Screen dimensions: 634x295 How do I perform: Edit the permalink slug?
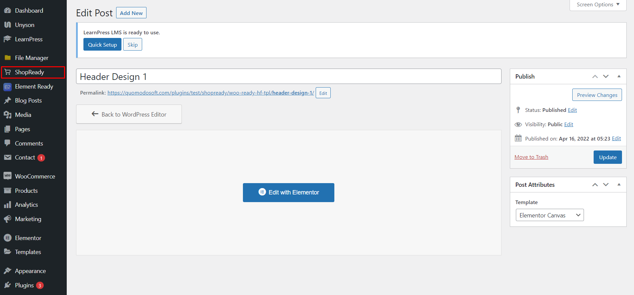[x=323, y=93]
